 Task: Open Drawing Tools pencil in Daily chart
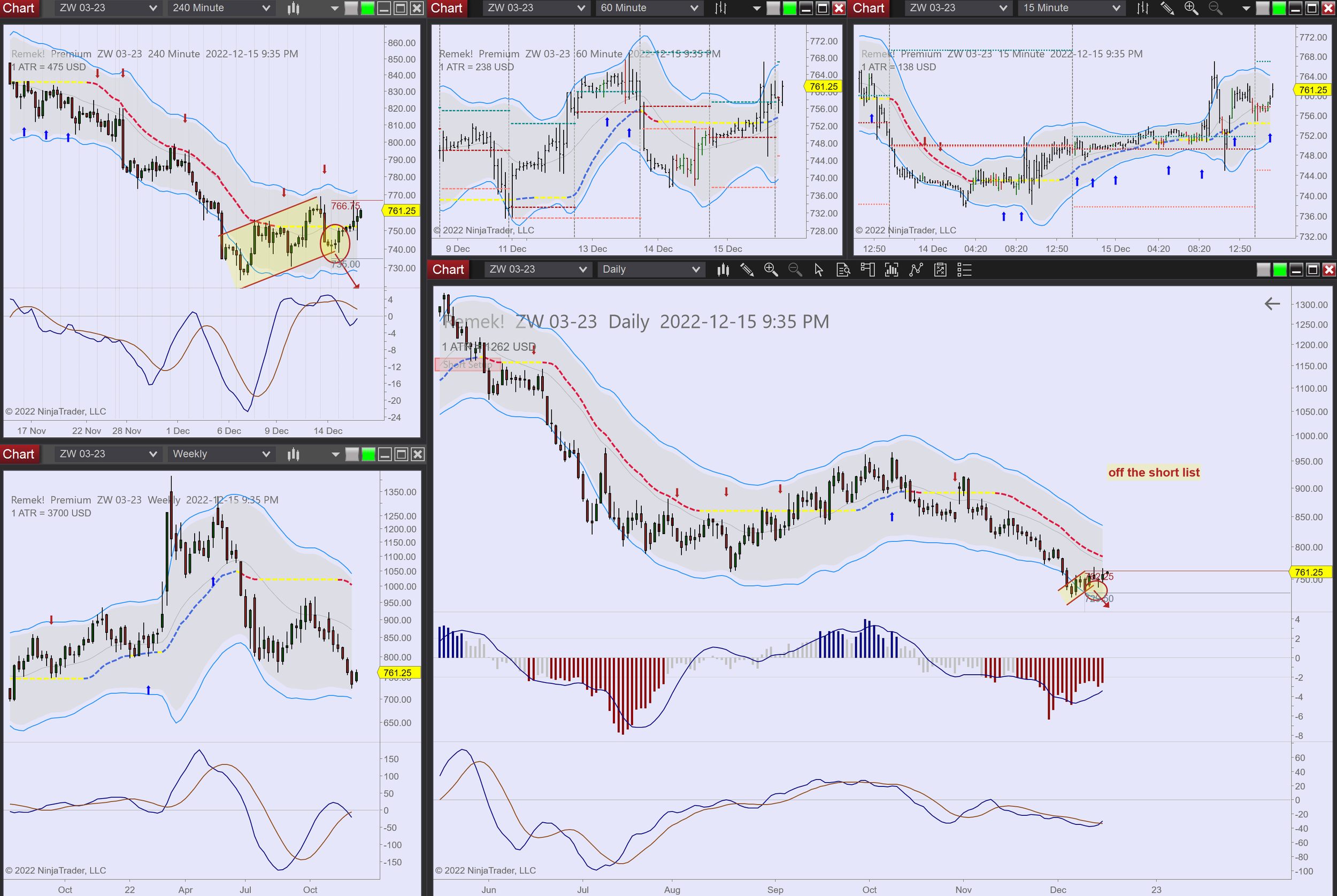[x=747, y=270]
